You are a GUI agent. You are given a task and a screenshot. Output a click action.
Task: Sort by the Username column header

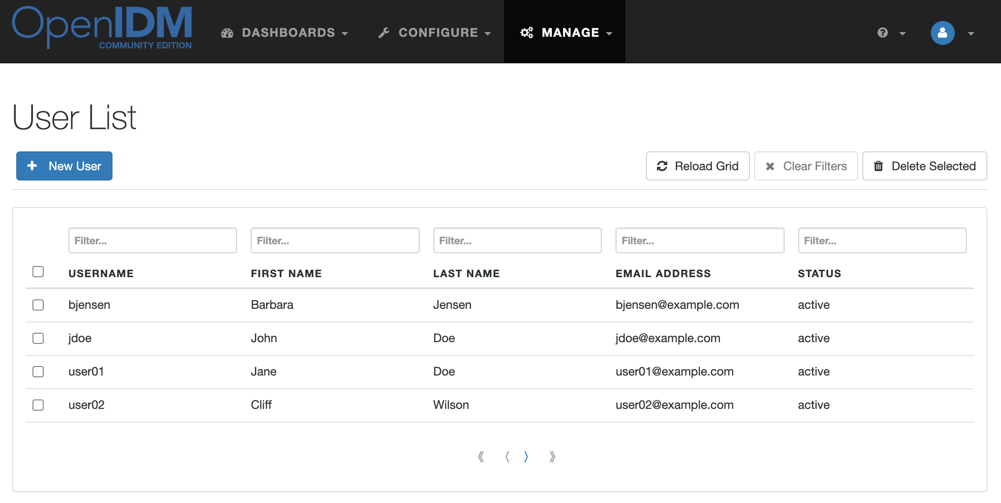101,274
